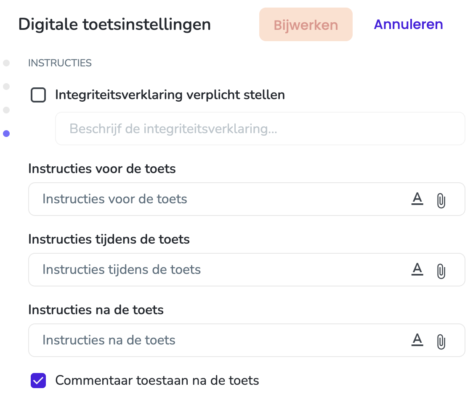Click the 'Instructies na de toets' label

point(96,310)
